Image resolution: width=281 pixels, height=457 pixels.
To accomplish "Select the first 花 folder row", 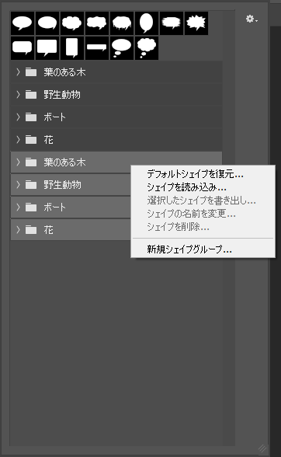I will tap(116, 140).
